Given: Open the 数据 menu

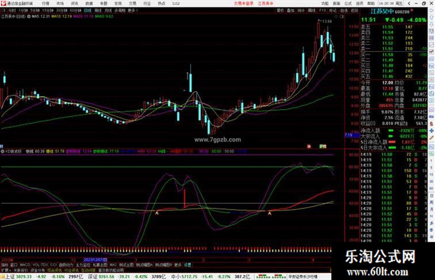Looking at the screenshot, I should coord(89,3).
